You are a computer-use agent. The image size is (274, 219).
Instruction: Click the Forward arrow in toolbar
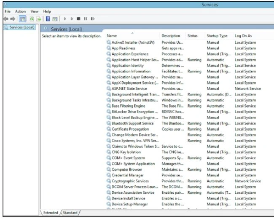pos(13,19)
